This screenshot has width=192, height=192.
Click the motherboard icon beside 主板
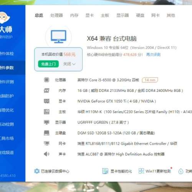tap(46, 112)
